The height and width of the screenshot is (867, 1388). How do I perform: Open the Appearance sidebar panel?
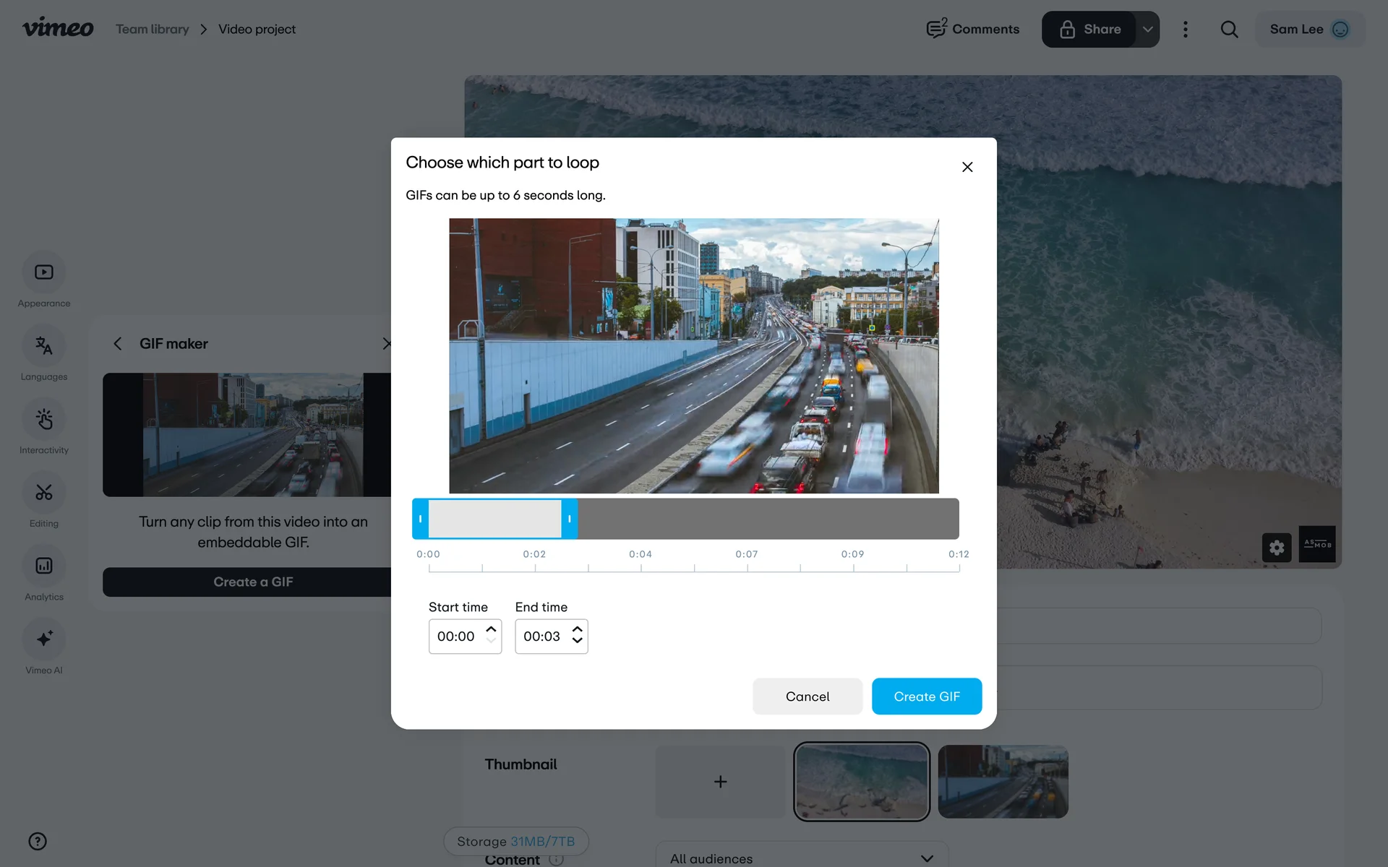coord(44,272)
